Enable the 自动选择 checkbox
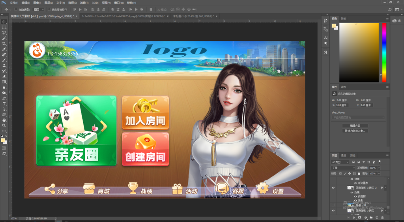This screenshot has width=404, height=222. tap(16, 9)
